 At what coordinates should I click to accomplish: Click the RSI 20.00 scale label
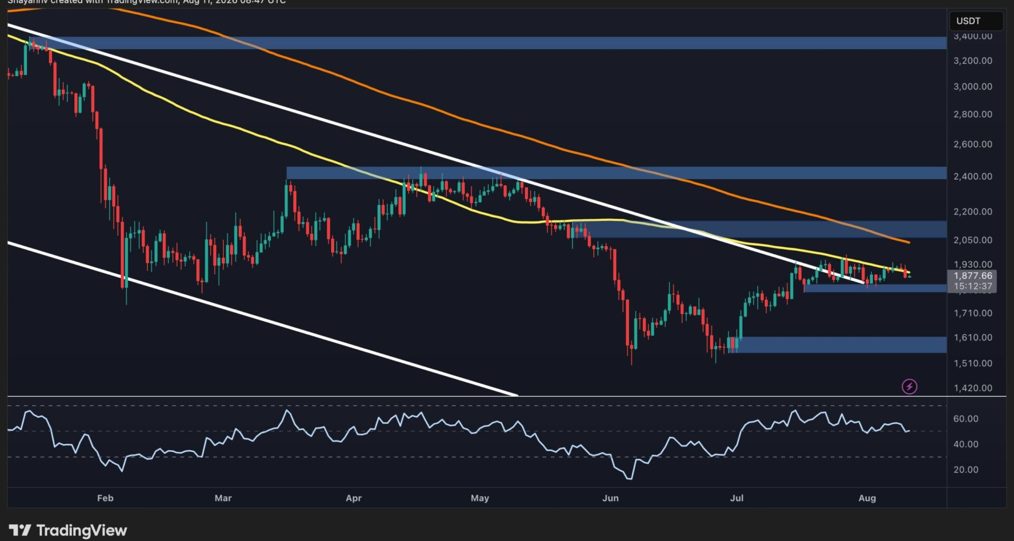coord(965,470)
